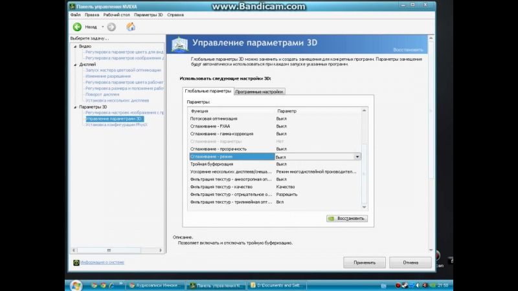
Task: Expand quick launch overflow chevron
Action: point(120,284)
